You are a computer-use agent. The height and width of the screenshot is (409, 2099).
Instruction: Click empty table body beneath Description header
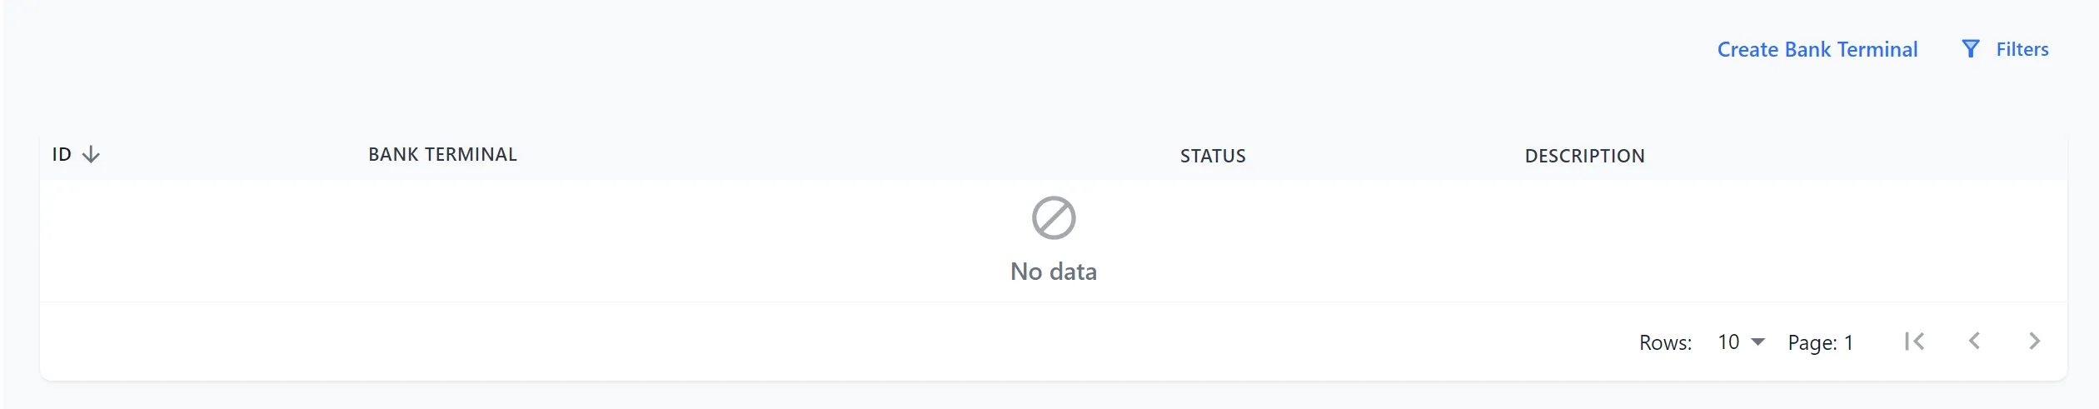point(1584,240)
